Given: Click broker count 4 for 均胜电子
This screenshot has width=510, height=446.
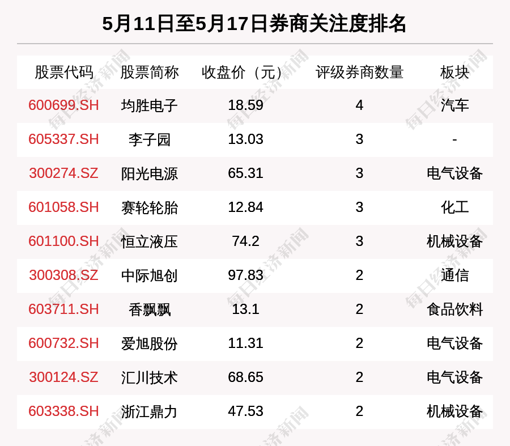Looking at the screenshot, I should [x=359, y=105].
